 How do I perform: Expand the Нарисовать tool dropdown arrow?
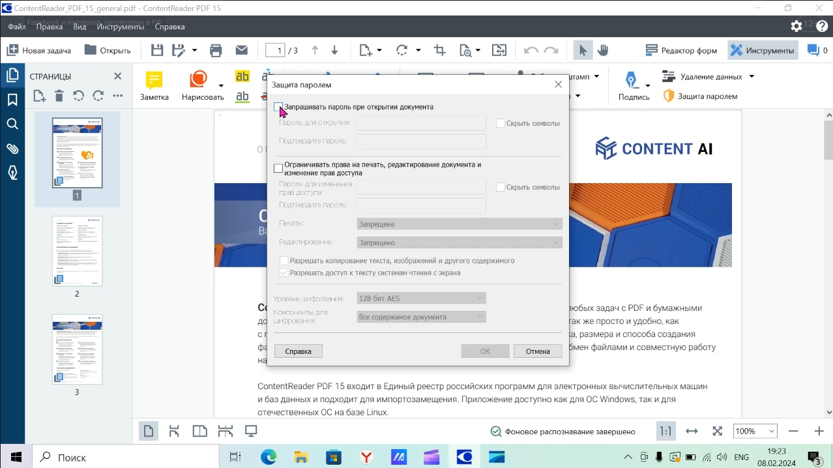pyautogui.click(x=221, y=85)
